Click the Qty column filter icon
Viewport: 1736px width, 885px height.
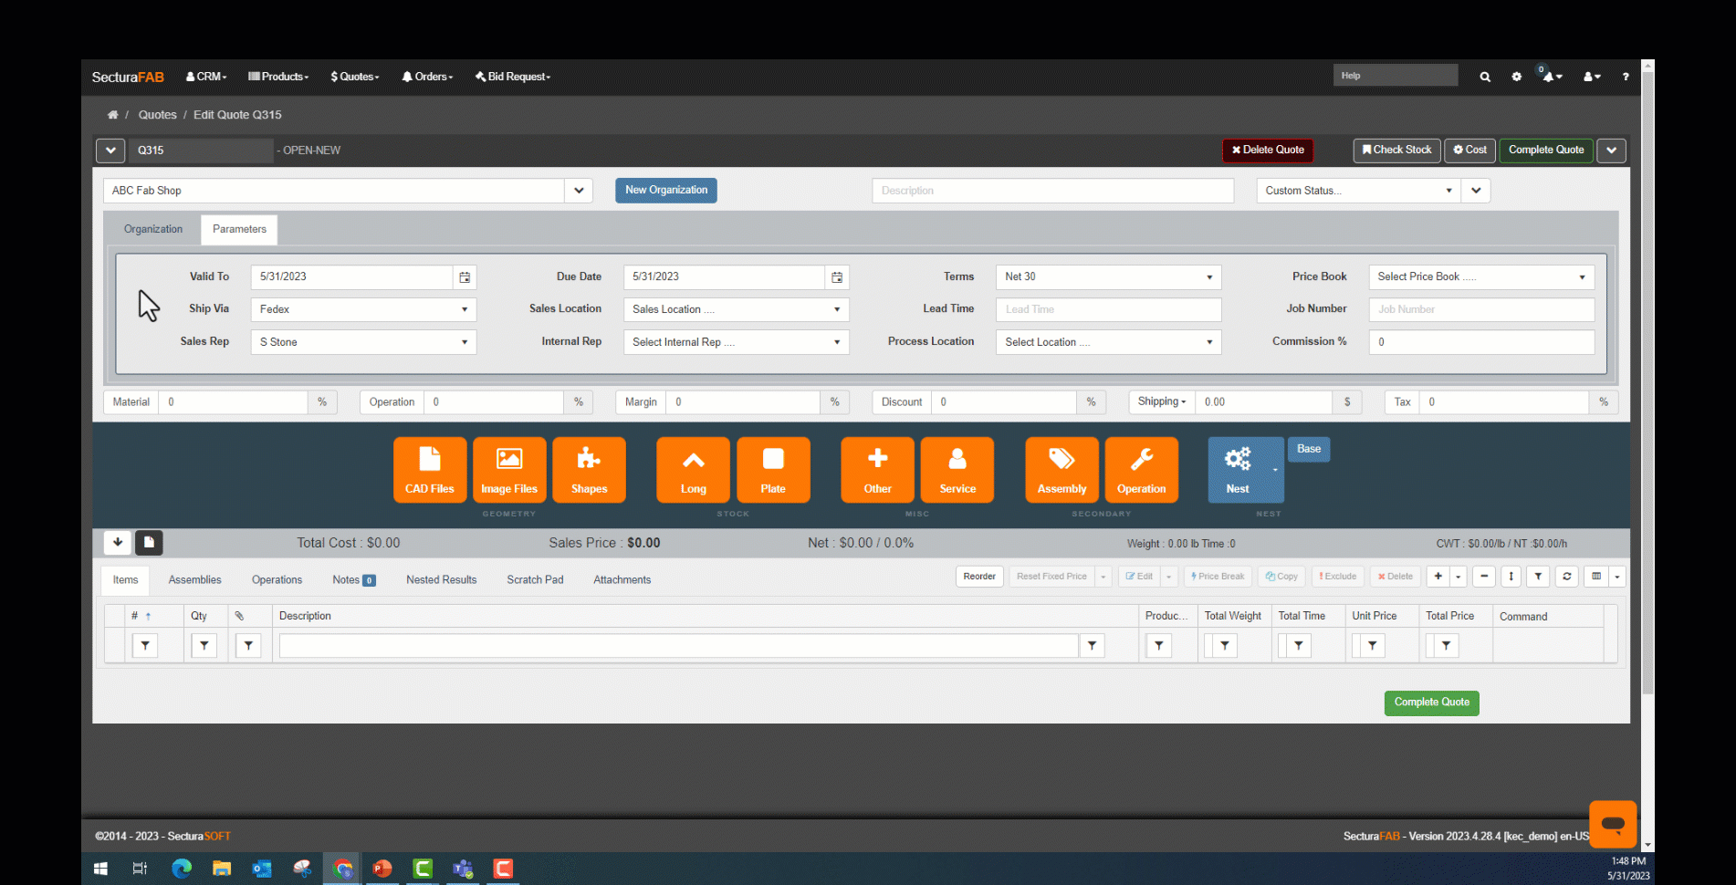pos(204,646)
